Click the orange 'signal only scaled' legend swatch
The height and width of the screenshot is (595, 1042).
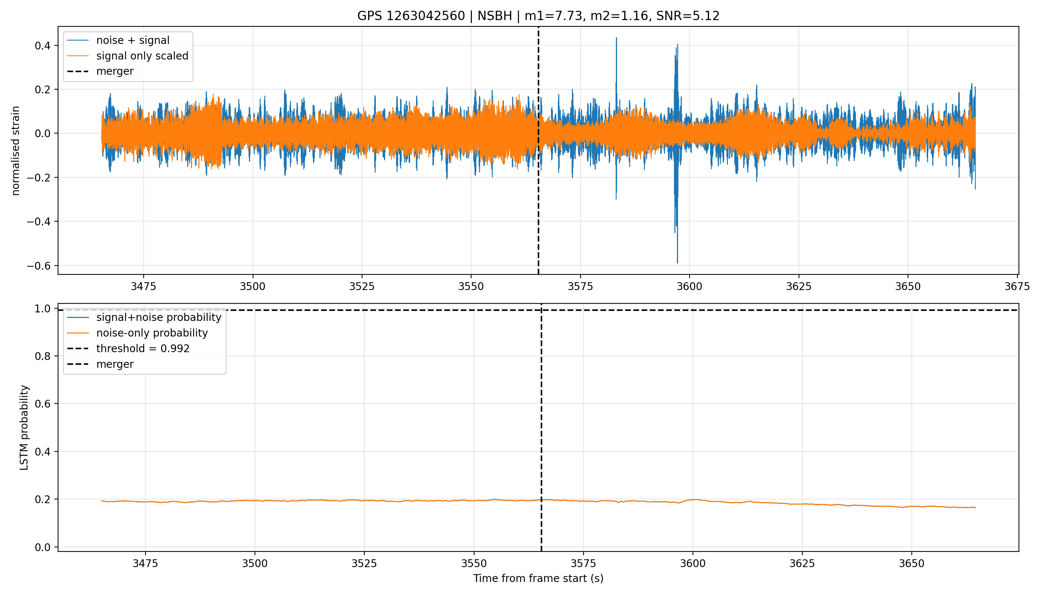(x=78, y=55)
